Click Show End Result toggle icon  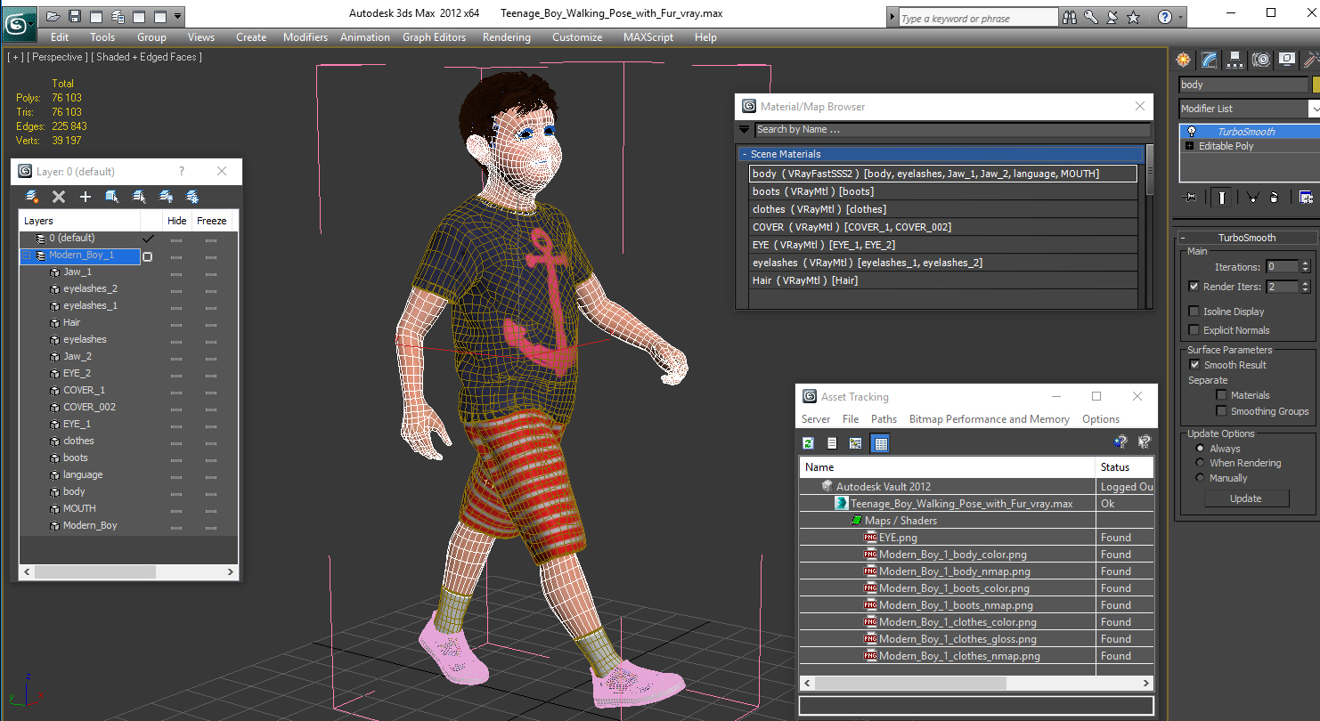coord(1223,197)
